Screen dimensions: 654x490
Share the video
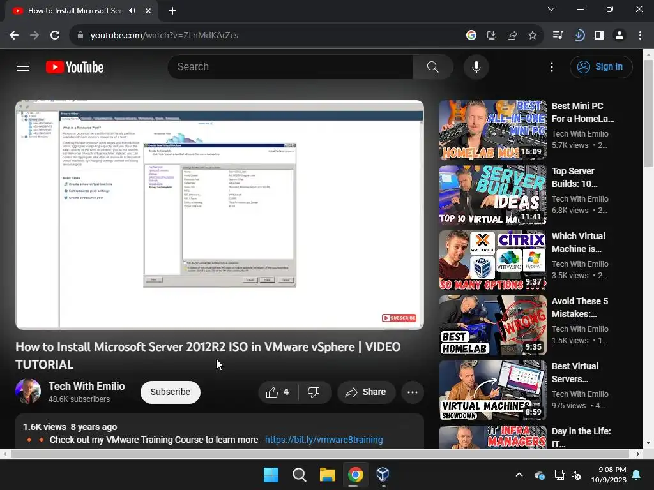pyautogui.click(x=366, y=392)
